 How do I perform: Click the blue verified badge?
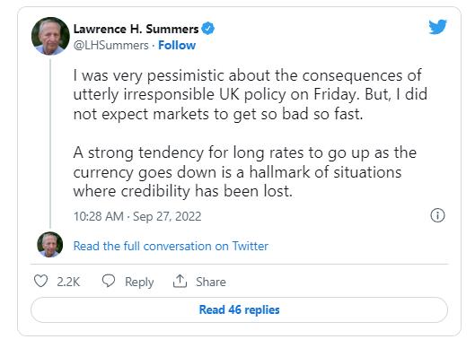pos(208,29)
